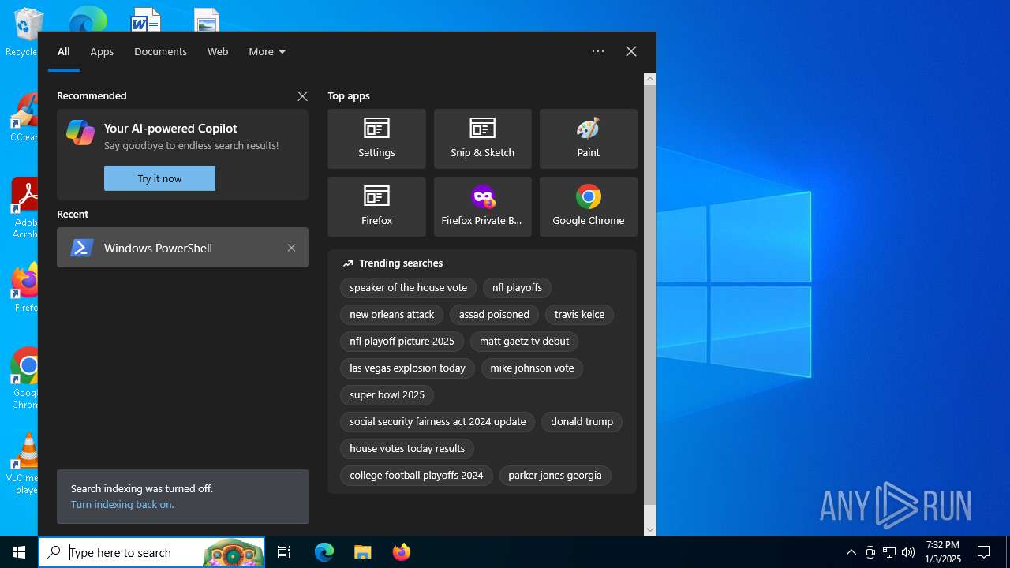Open Adobe Acrobat desktop shortcut
1010x568 pixels.
click(x=26, y=207)
